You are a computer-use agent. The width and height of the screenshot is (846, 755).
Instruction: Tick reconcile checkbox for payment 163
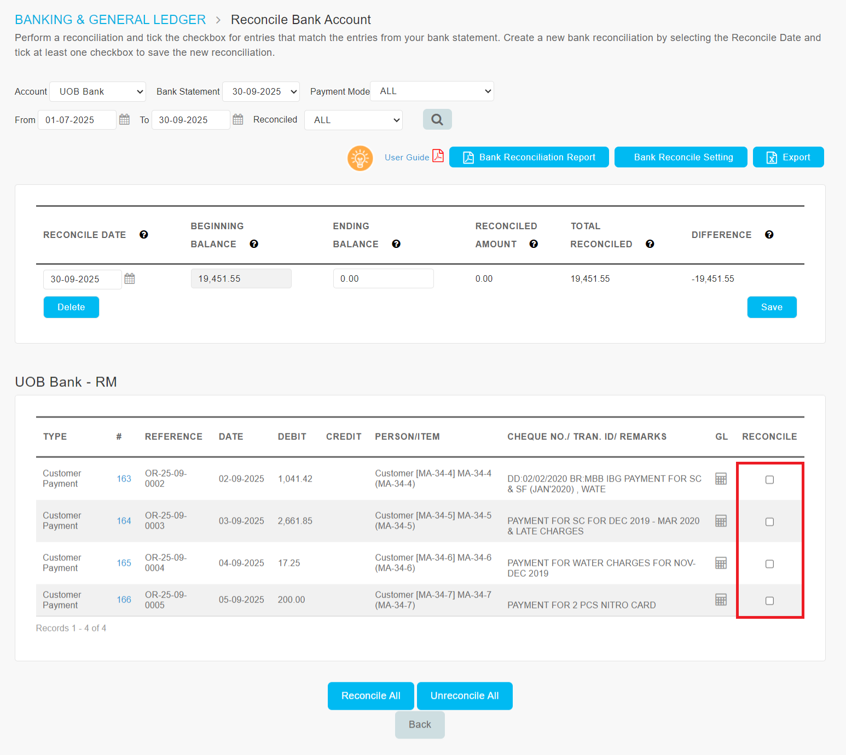point(769,480)
